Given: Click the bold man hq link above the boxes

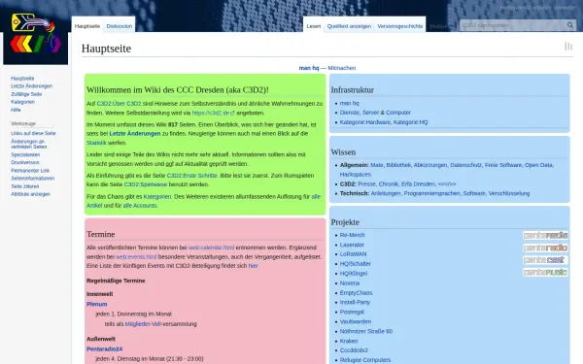Looking at the screenshot, I should click(x=309, y=68).
